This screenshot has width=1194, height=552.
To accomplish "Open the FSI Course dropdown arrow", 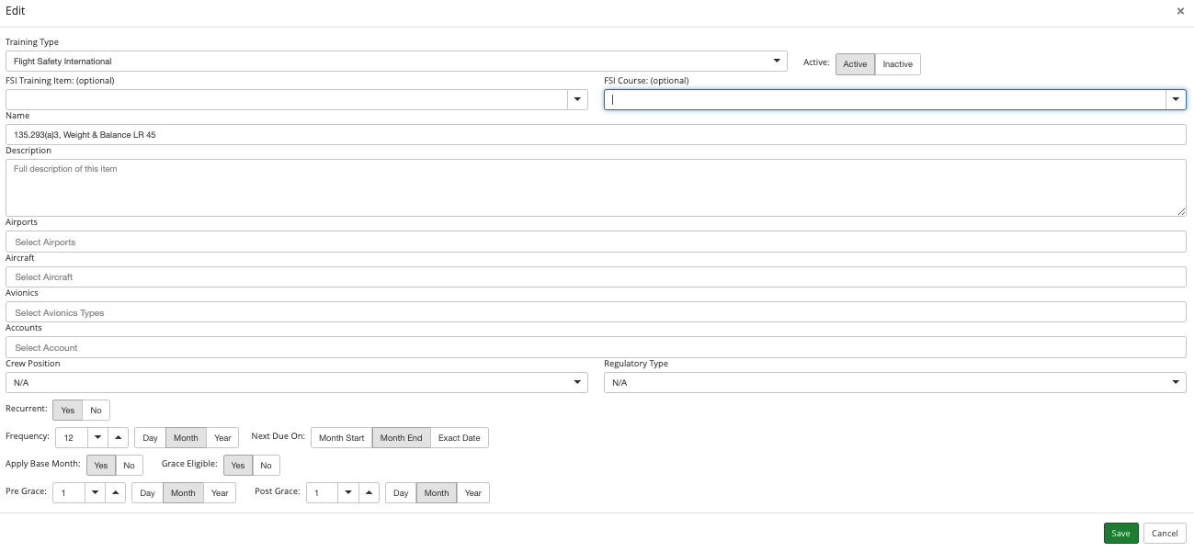I will click(x=1175, y=99).
